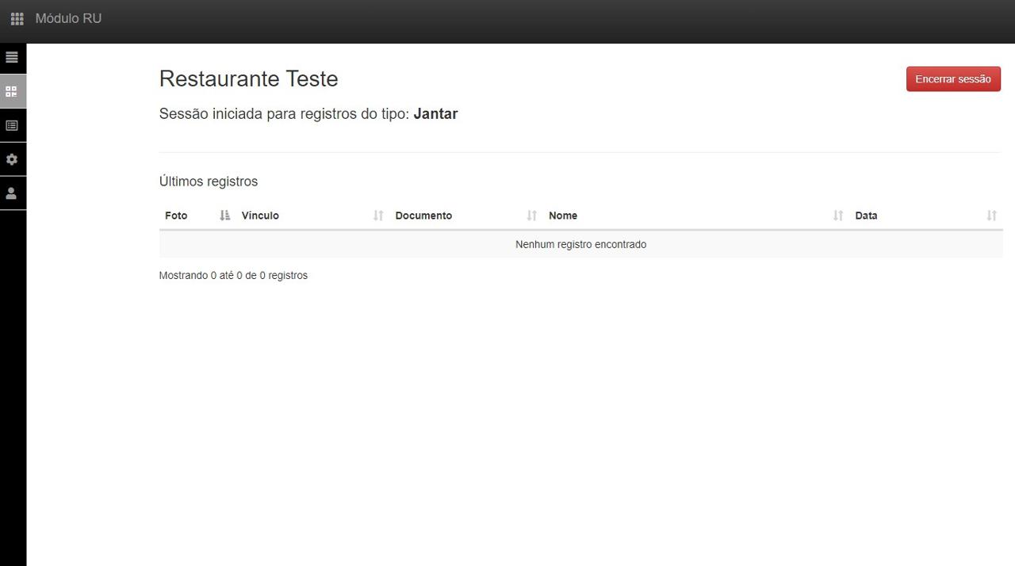Image resolution: width=1015 pixels, height=566 pixels.
Task: Select the Vínculo column header label
Action: coord(260,216)
